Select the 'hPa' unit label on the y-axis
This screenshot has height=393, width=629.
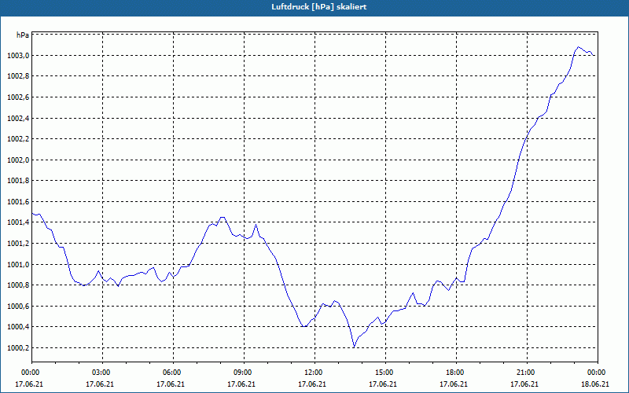[x=23, y=35]
